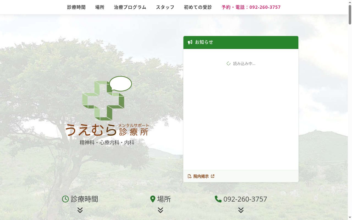This screenshot has height=220, width=352.
Task: Select 治療プログラム in navigation bar
Action: coord(130,7)
